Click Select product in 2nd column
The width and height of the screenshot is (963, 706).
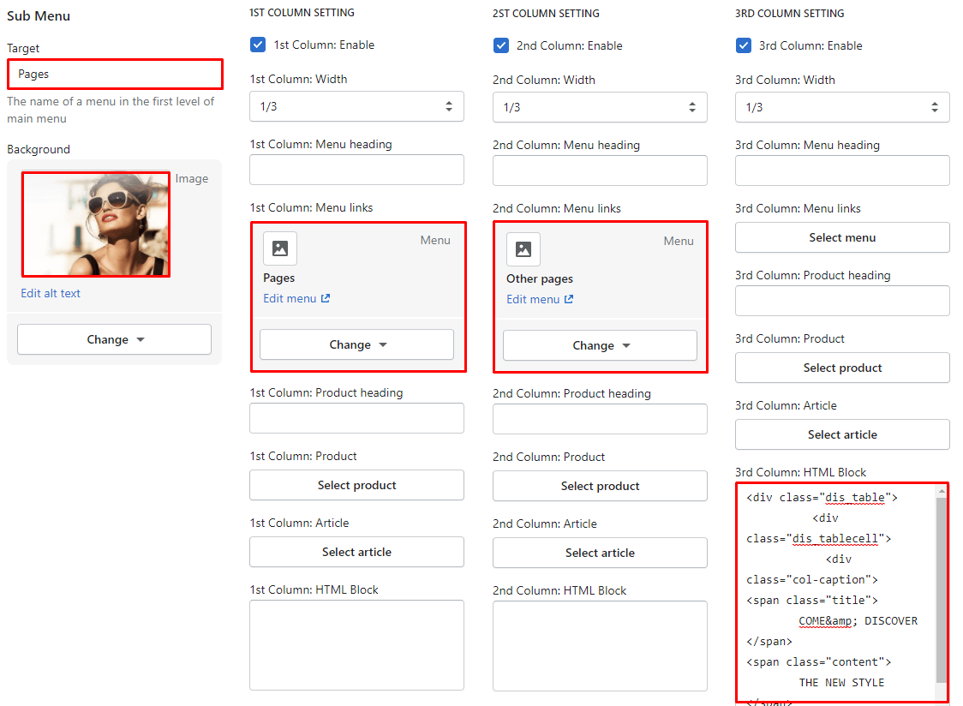pyautogui.click(x=600, y=486)
